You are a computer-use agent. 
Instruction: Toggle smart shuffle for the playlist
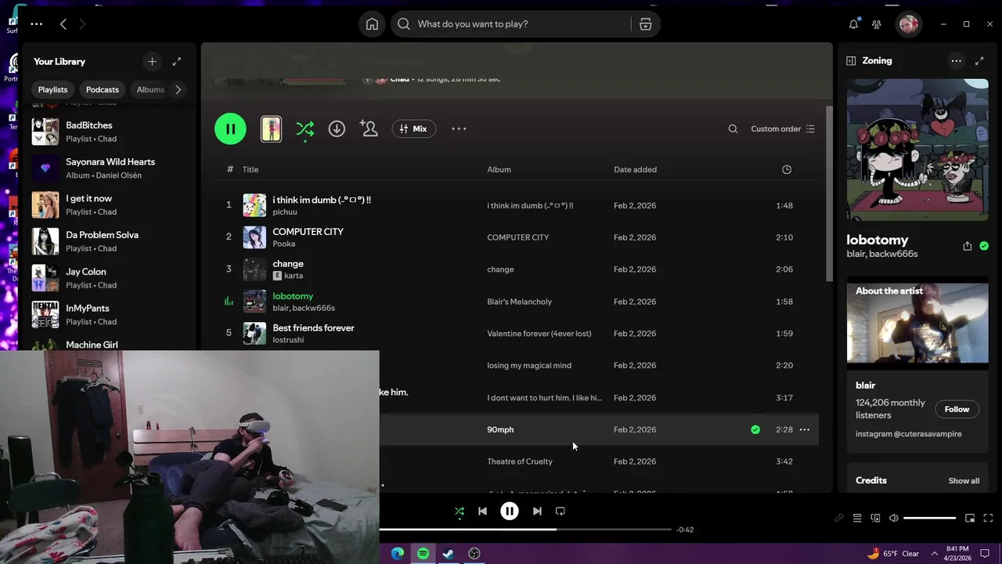[305, 129]
